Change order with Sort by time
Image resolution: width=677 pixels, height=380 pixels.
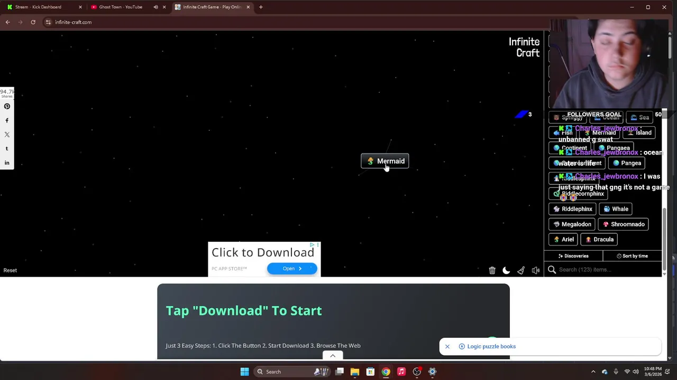coord(632,256)
